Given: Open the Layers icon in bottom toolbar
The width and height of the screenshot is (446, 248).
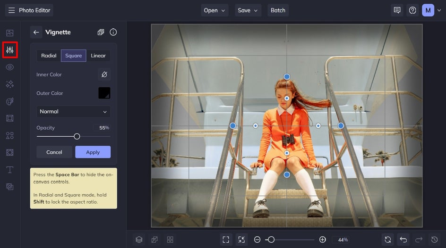Looking at the screenshot, I should pyautogui.click(x=139, y=240).
